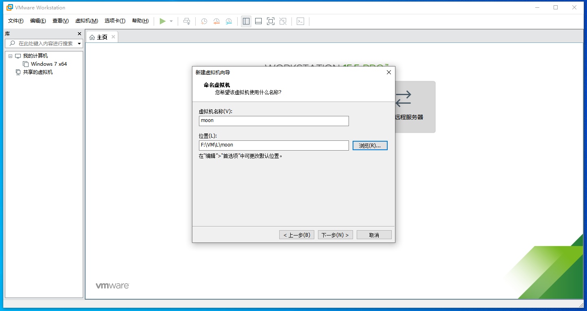Open the 编辑(E) menu
The width and height of the screenshot is (587, 311).
tap(38, 21)
